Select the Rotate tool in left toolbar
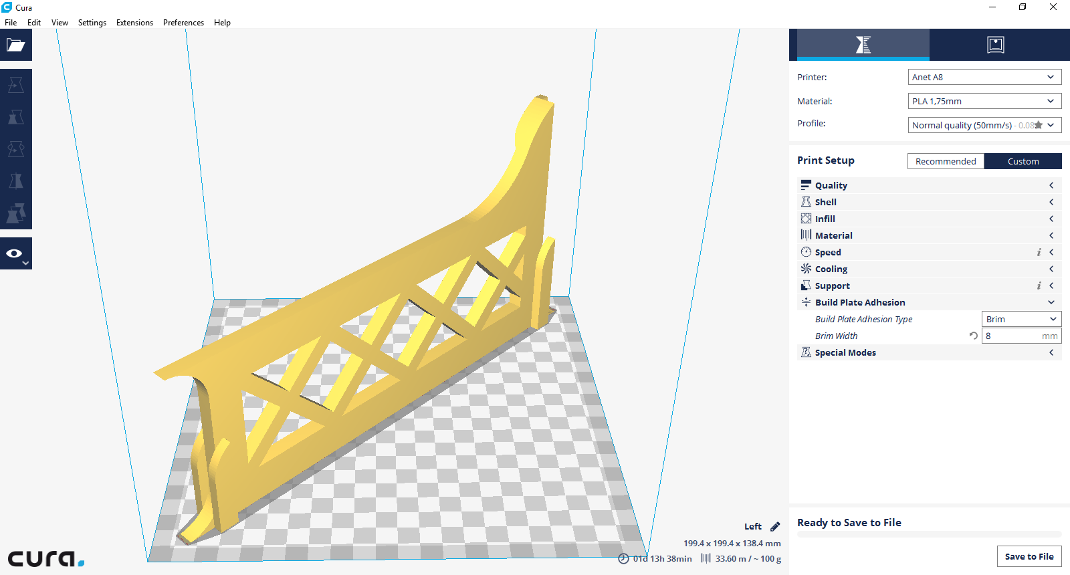The height and width of the screenshot is (575, 1070). pos(16,149)
